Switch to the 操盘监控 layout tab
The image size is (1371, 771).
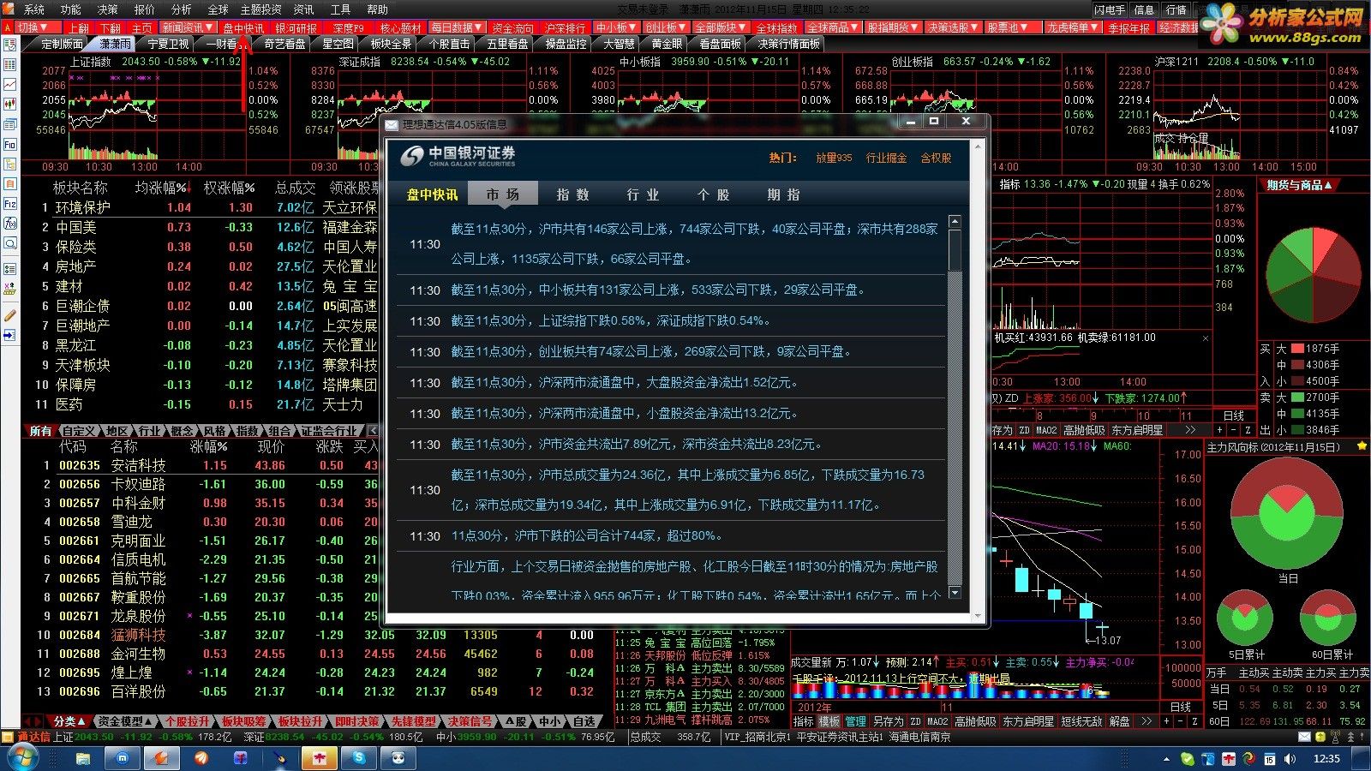(x=566, y=44)
